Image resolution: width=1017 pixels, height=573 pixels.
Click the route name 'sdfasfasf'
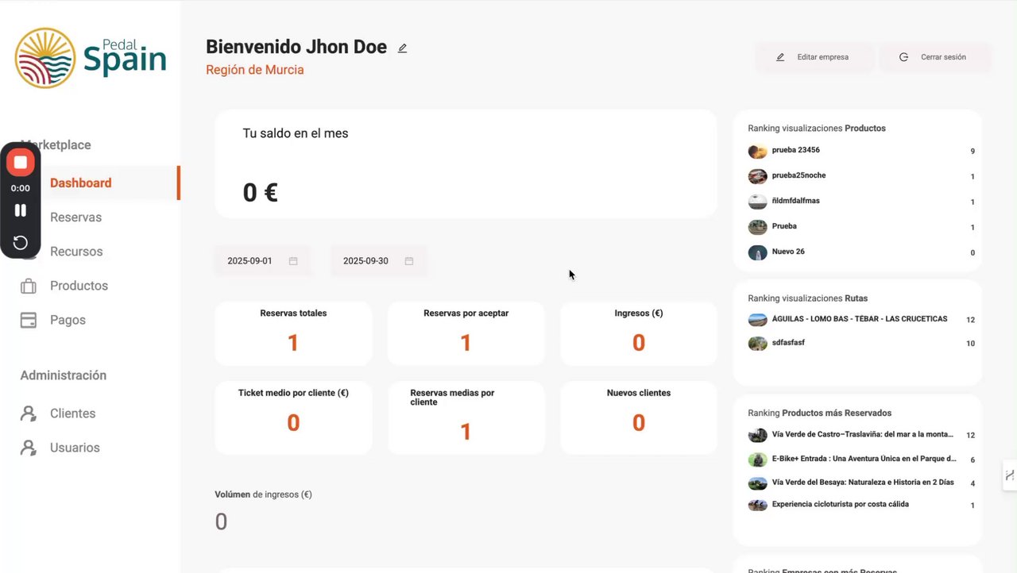point(788,343)
